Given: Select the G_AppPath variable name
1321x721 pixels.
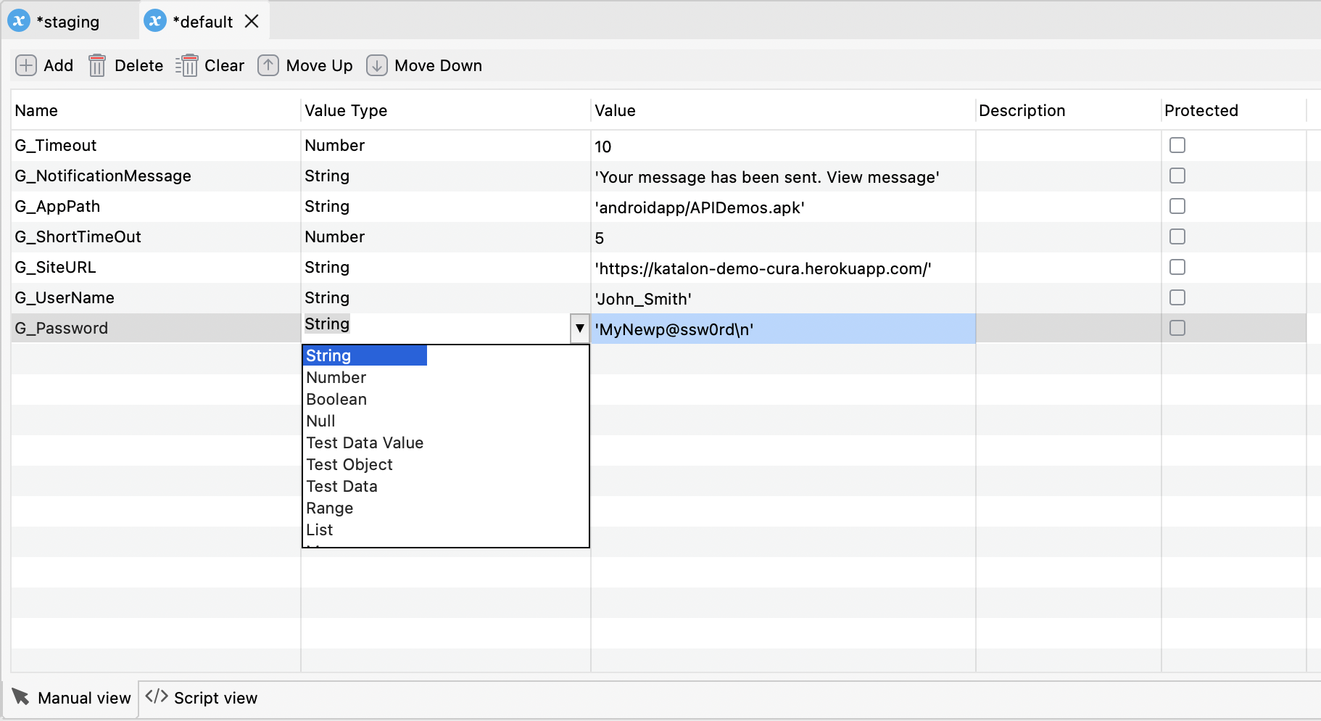Looking at the screenshot, I should [x=57, y=206].
